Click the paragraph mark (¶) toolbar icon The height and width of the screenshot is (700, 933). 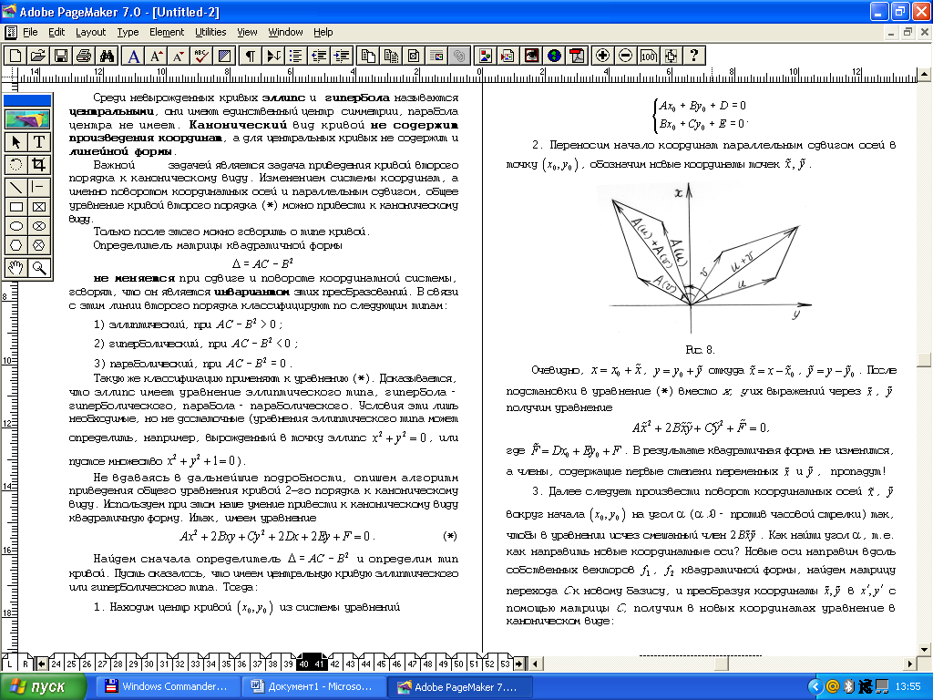tap(251, 56)
